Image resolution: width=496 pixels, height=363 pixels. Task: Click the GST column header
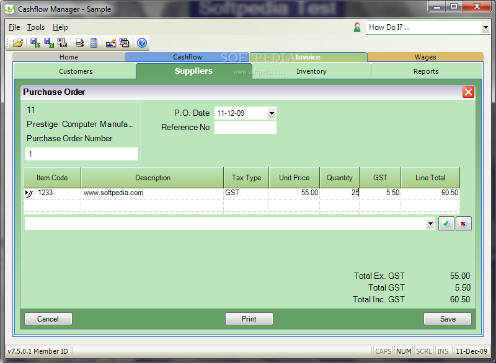coord(380,178)
